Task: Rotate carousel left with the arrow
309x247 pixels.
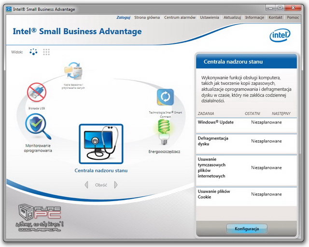Action: pyautogui.click(x=86, y=185)
